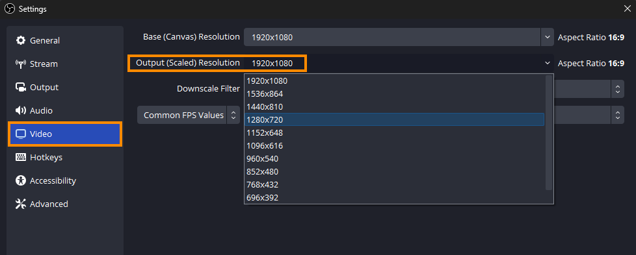This screenshot has height=255, width=636.
Task: Go to Output settings tab
Action: point(65,88)
